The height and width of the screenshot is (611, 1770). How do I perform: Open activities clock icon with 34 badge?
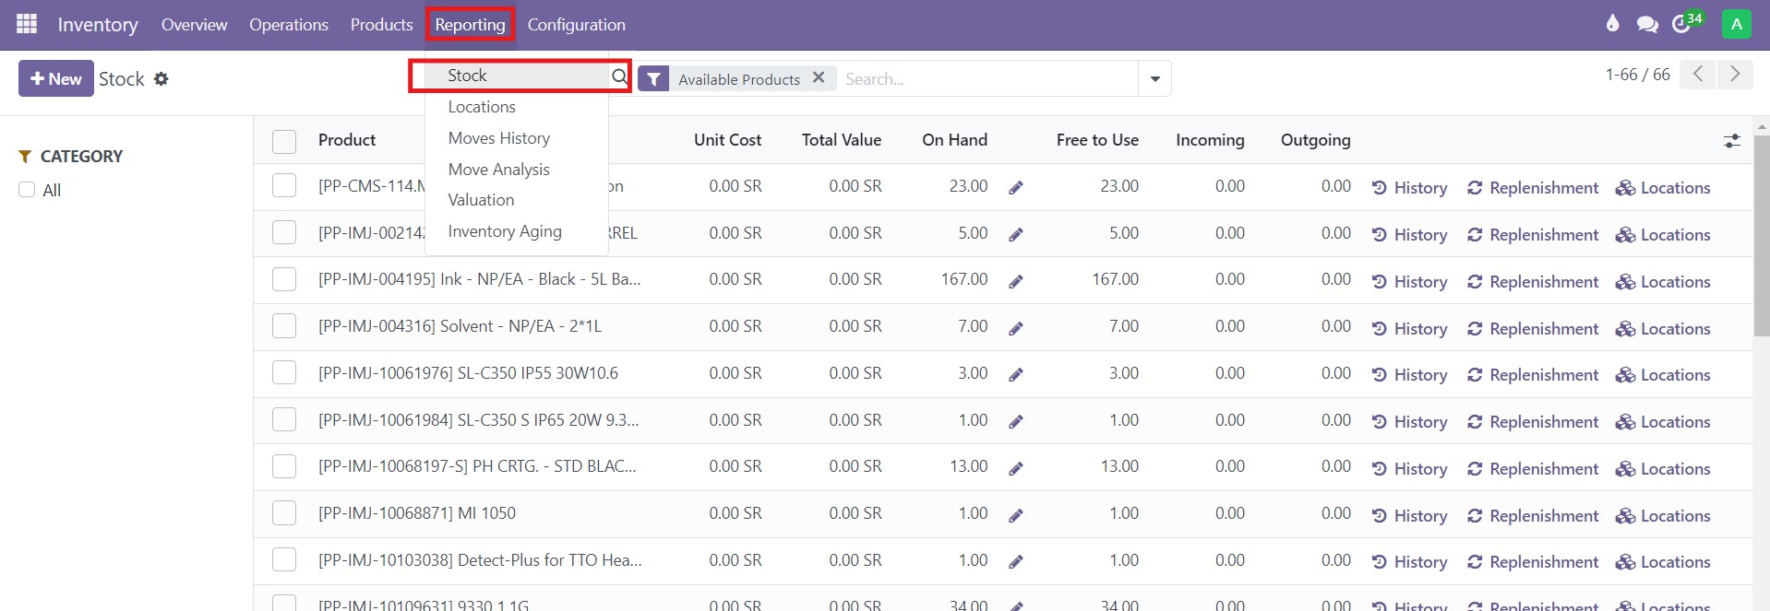pyautogui.click(x=1683, y=24)
